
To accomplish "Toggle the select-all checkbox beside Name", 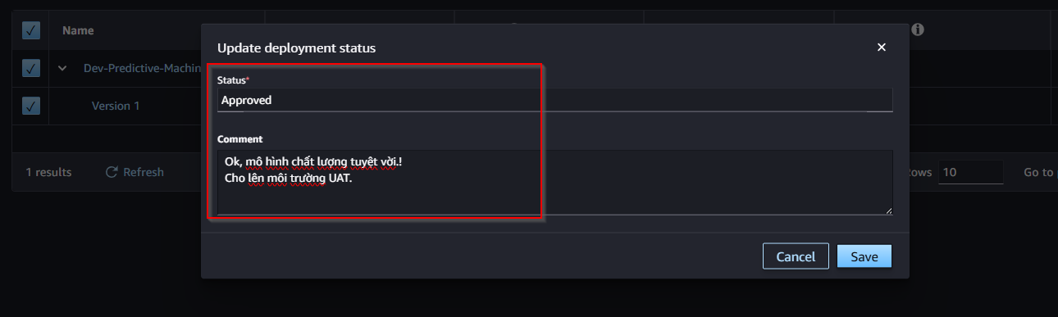I will coord(31,30).
